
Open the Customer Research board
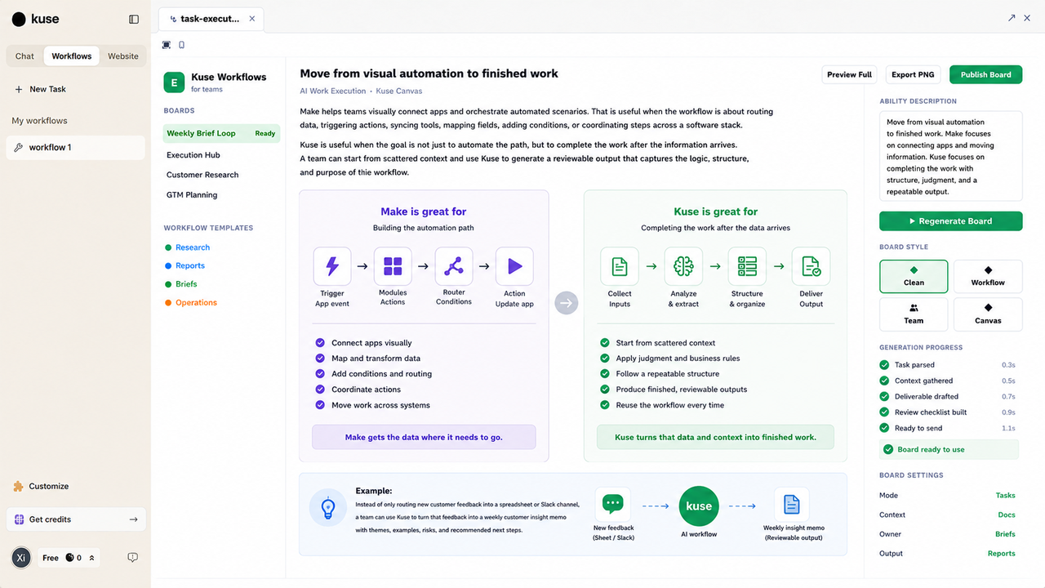pos(202,175)
